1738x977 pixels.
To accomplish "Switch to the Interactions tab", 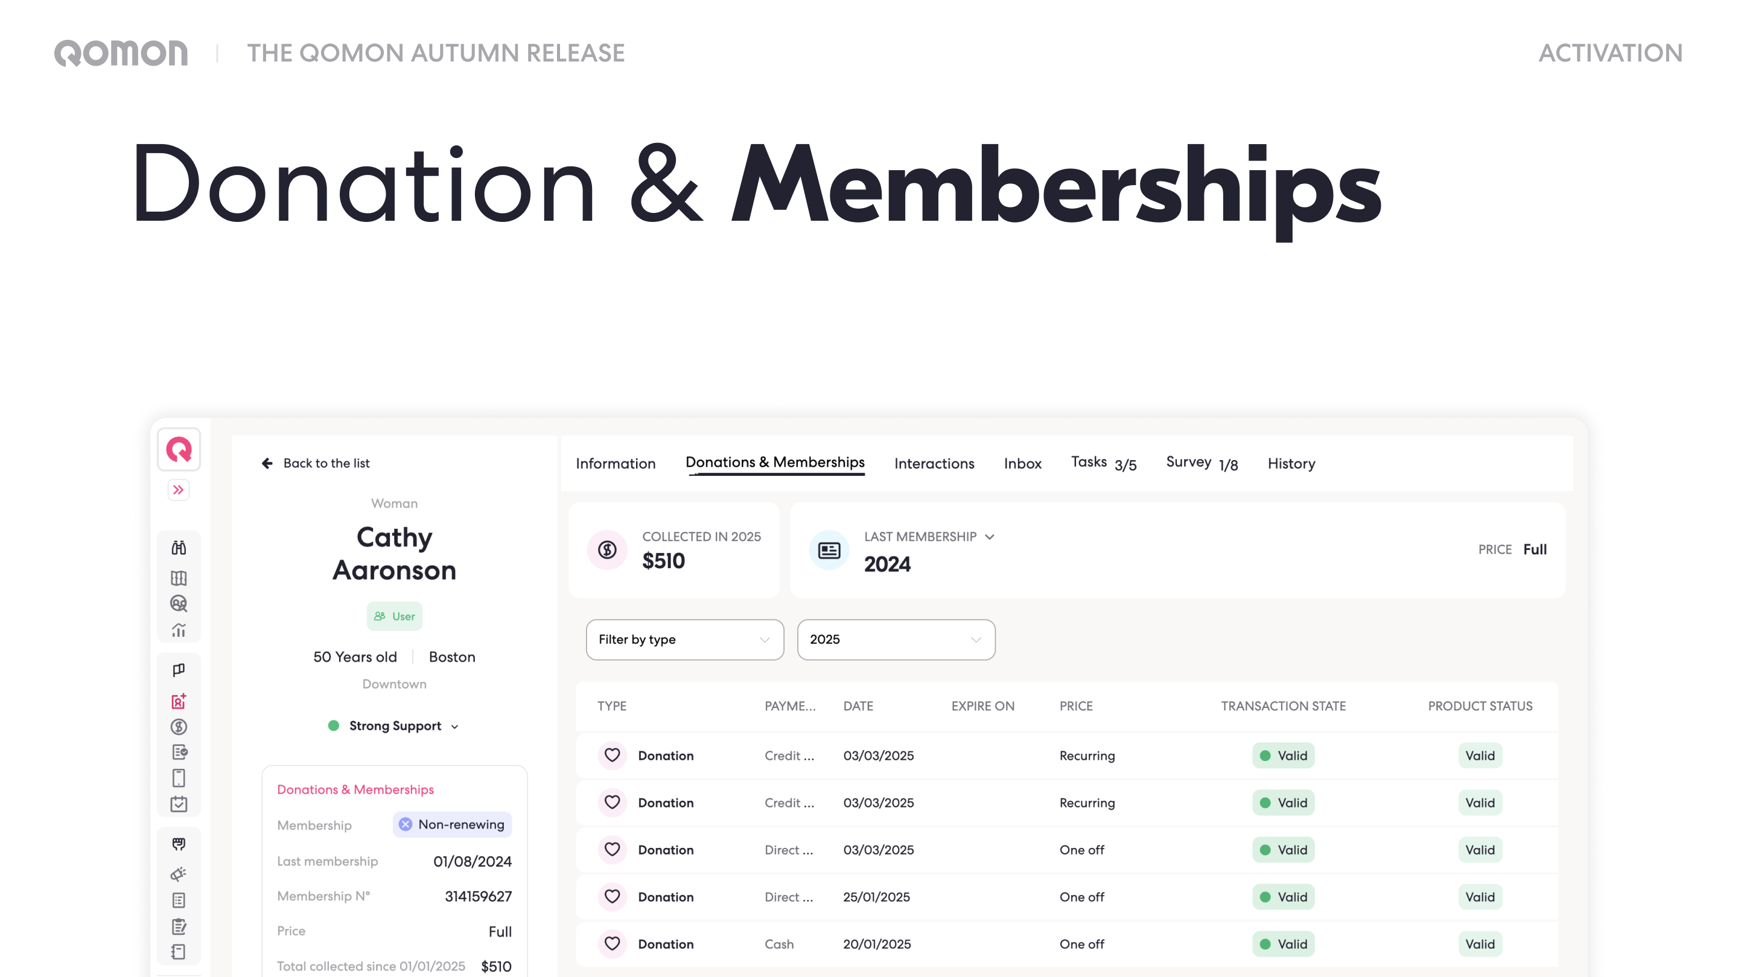I will click(934, 463).
